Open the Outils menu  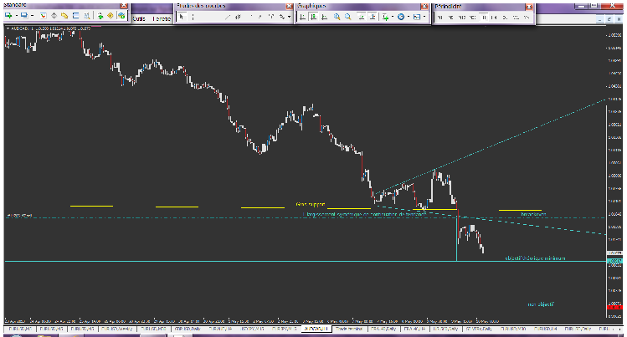[x=138, y=18]
